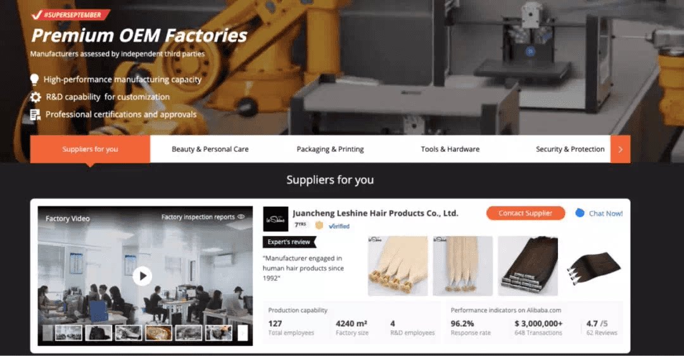Click the Verified badge
The image size is (684, 356).
(339, 226)
